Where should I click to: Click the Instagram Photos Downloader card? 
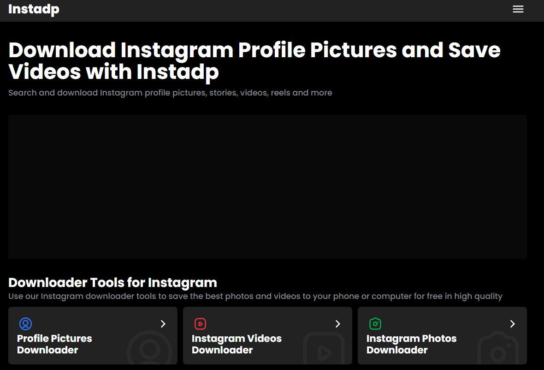pos(442,335)
